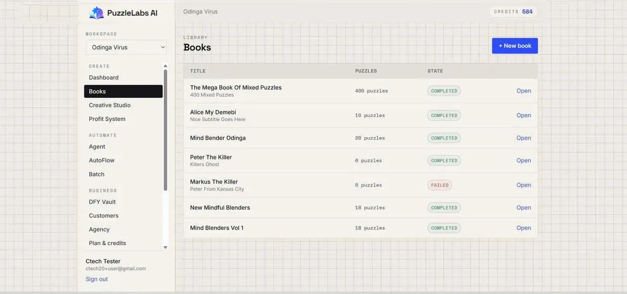The image size is (627, 294).
Task: Click the 'New Mindful Blenders' title
Action: point(220,208)
